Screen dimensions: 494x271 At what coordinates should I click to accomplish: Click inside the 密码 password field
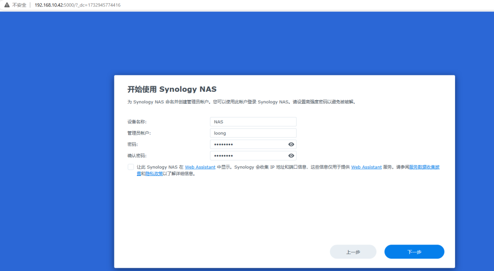click(x=247, y=144)
